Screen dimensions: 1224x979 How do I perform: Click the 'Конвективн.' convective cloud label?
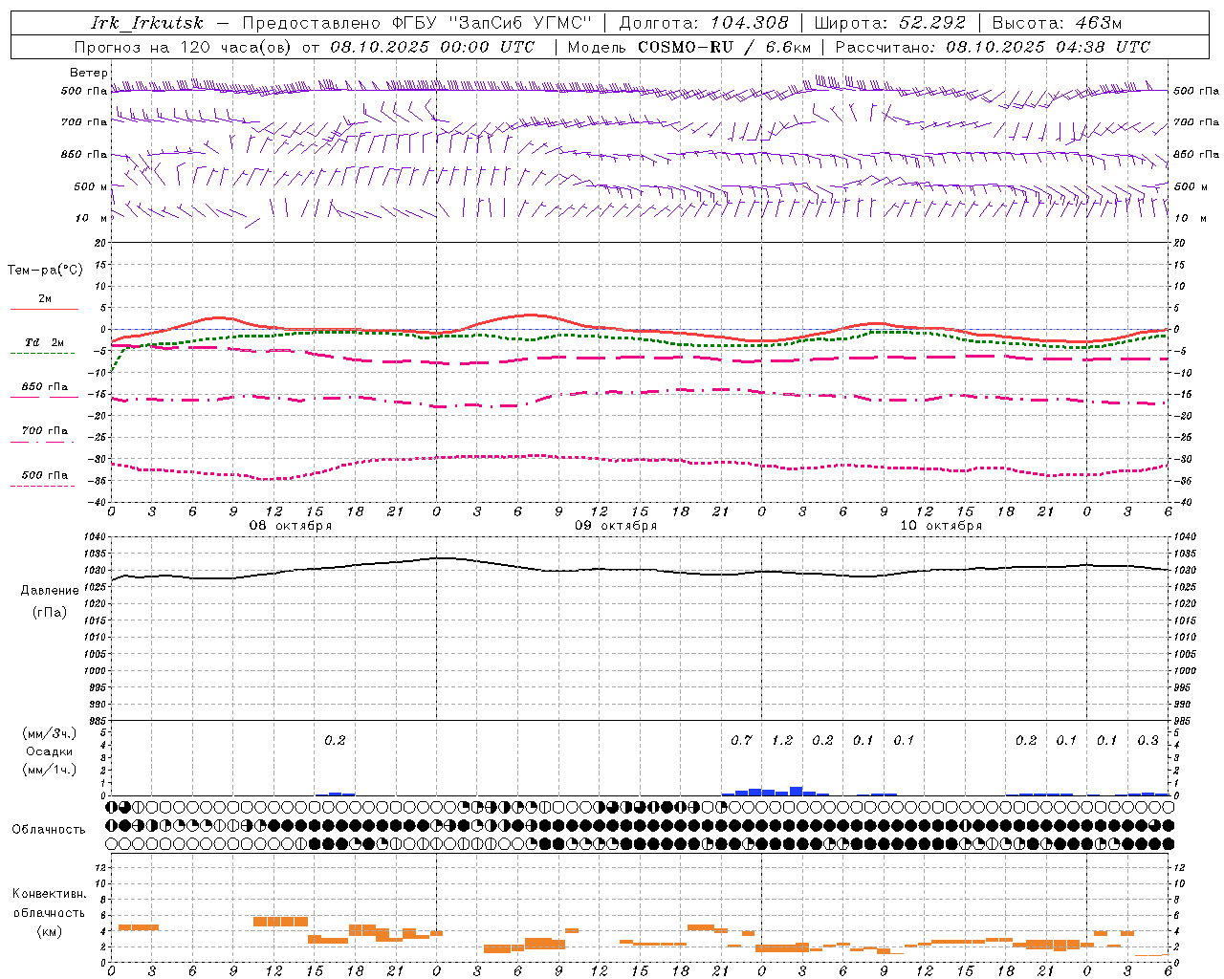click(x=50, y=894)
